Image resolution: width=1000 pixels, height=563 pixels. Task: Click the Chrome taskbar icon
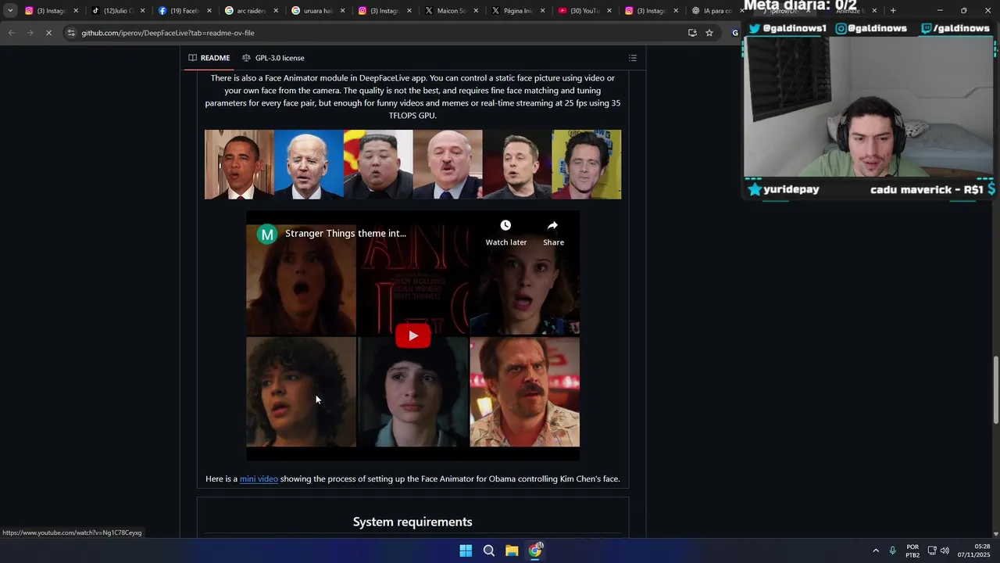(535, 550)
